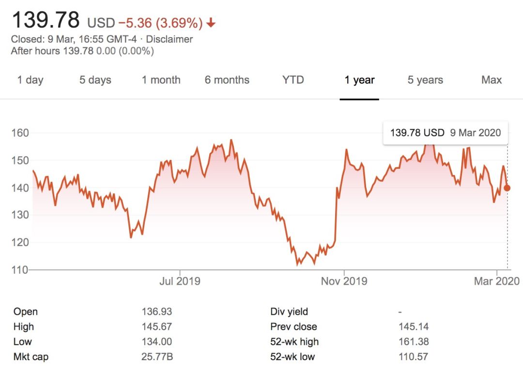Click the 139.78 USD 9 Mar 2020 tooltip
523x366 pixels.
point(445,132)
